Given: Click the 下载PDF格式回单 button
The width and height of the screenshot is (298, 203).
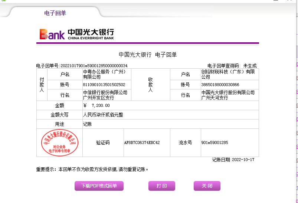Looking at the screenshot, I should tap(99, 186).
